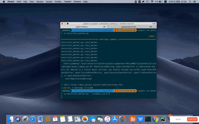Open iTunes music icon in Dock
The image size is (199, 124).
[x=107, y=119]
